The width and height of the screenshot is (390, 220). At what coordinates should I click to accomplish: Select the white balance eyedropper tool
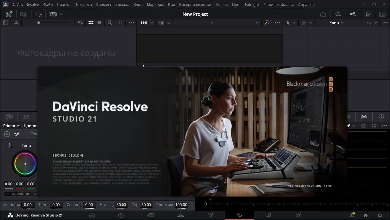17,134
